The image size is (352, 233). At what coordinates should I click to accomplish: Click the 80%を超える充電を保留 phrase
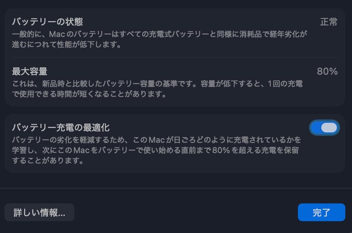255,151
